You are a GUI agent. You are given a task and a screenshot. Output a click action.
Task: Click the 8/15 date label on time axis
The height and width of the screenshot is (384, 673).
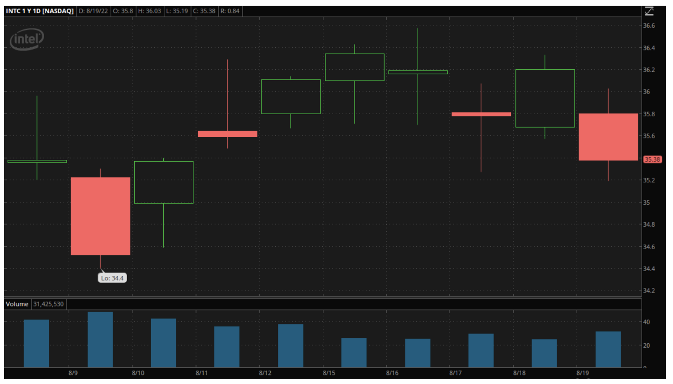[329, 373]
